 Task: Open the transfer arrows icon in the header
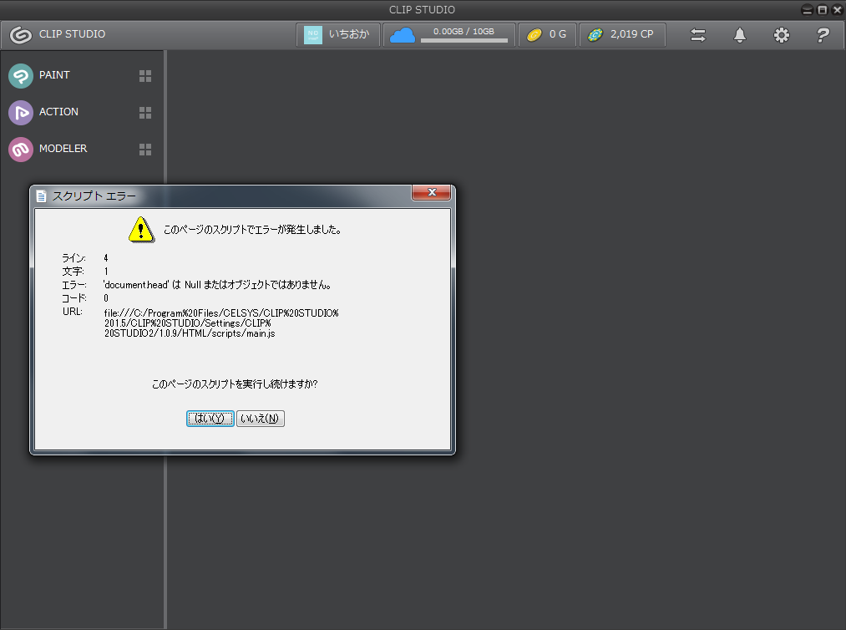click(698, 35)
